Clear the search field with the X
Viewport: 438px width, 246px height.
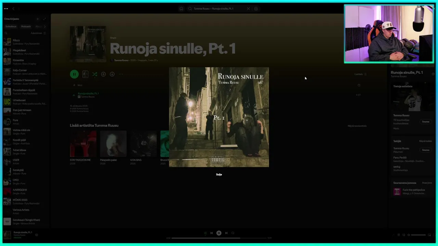tap(248, 9)
